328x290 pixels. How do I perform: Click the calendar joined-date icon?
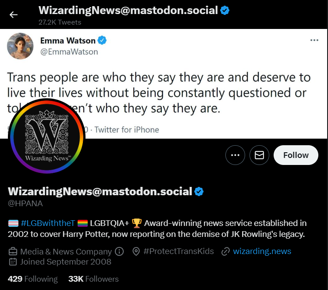(13, 262)
